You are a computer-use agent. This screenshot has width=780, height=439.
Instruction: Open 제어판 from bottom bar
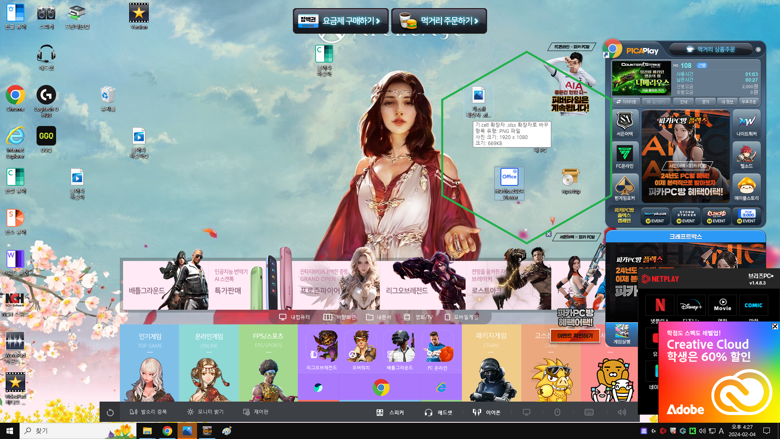coord(256,412)
